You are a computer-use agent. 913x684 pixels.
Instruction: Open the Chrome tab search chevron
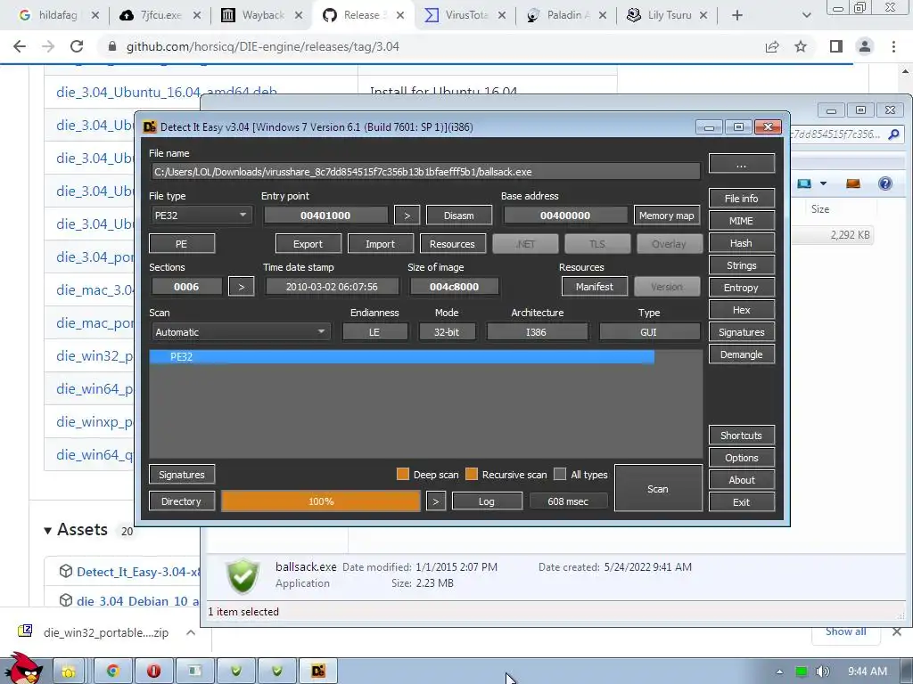(806, 15)
